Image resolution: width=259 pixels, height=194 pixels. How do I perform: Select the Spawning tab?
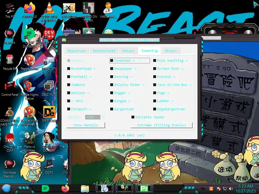click(x=149, y=51)
